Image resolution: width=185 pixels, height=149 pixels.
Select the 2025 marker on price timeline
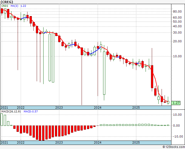tap(136, 108)
